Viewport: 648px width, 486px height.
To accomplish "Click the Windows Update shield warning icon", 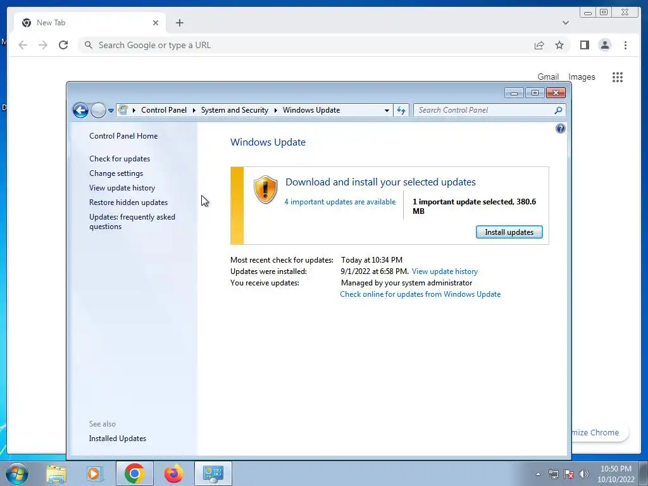I will point(265,190).
